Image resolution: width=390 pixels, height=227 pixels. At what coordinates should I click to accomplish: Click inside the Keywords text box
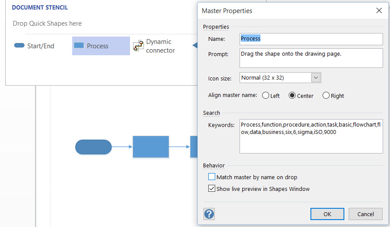click(x=311, y=136)
